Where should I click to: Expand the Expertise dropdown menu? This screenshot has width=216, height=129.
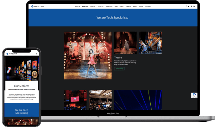(93, 6)
